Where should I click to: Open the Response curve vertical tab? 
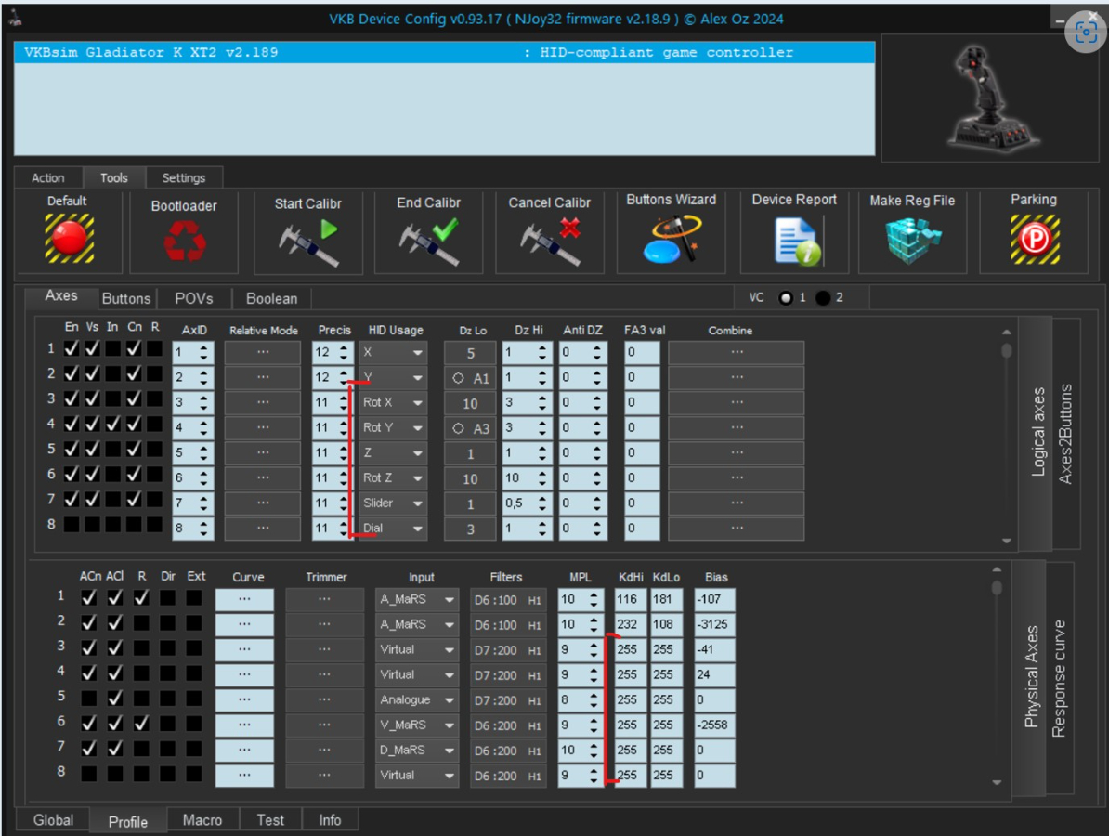coord(1059,679)
